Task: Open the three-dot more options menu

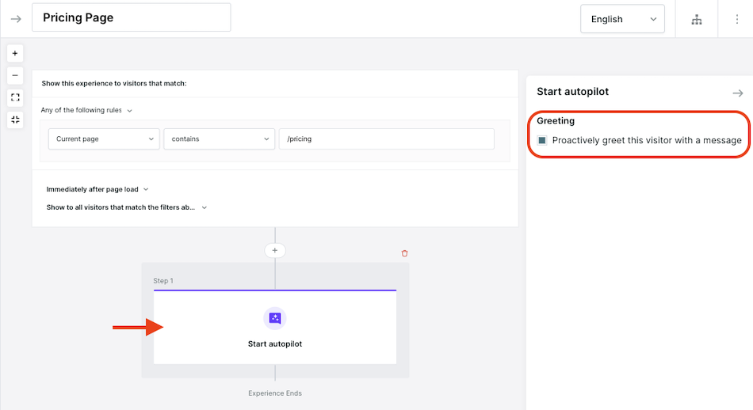Action: (736, 19)
